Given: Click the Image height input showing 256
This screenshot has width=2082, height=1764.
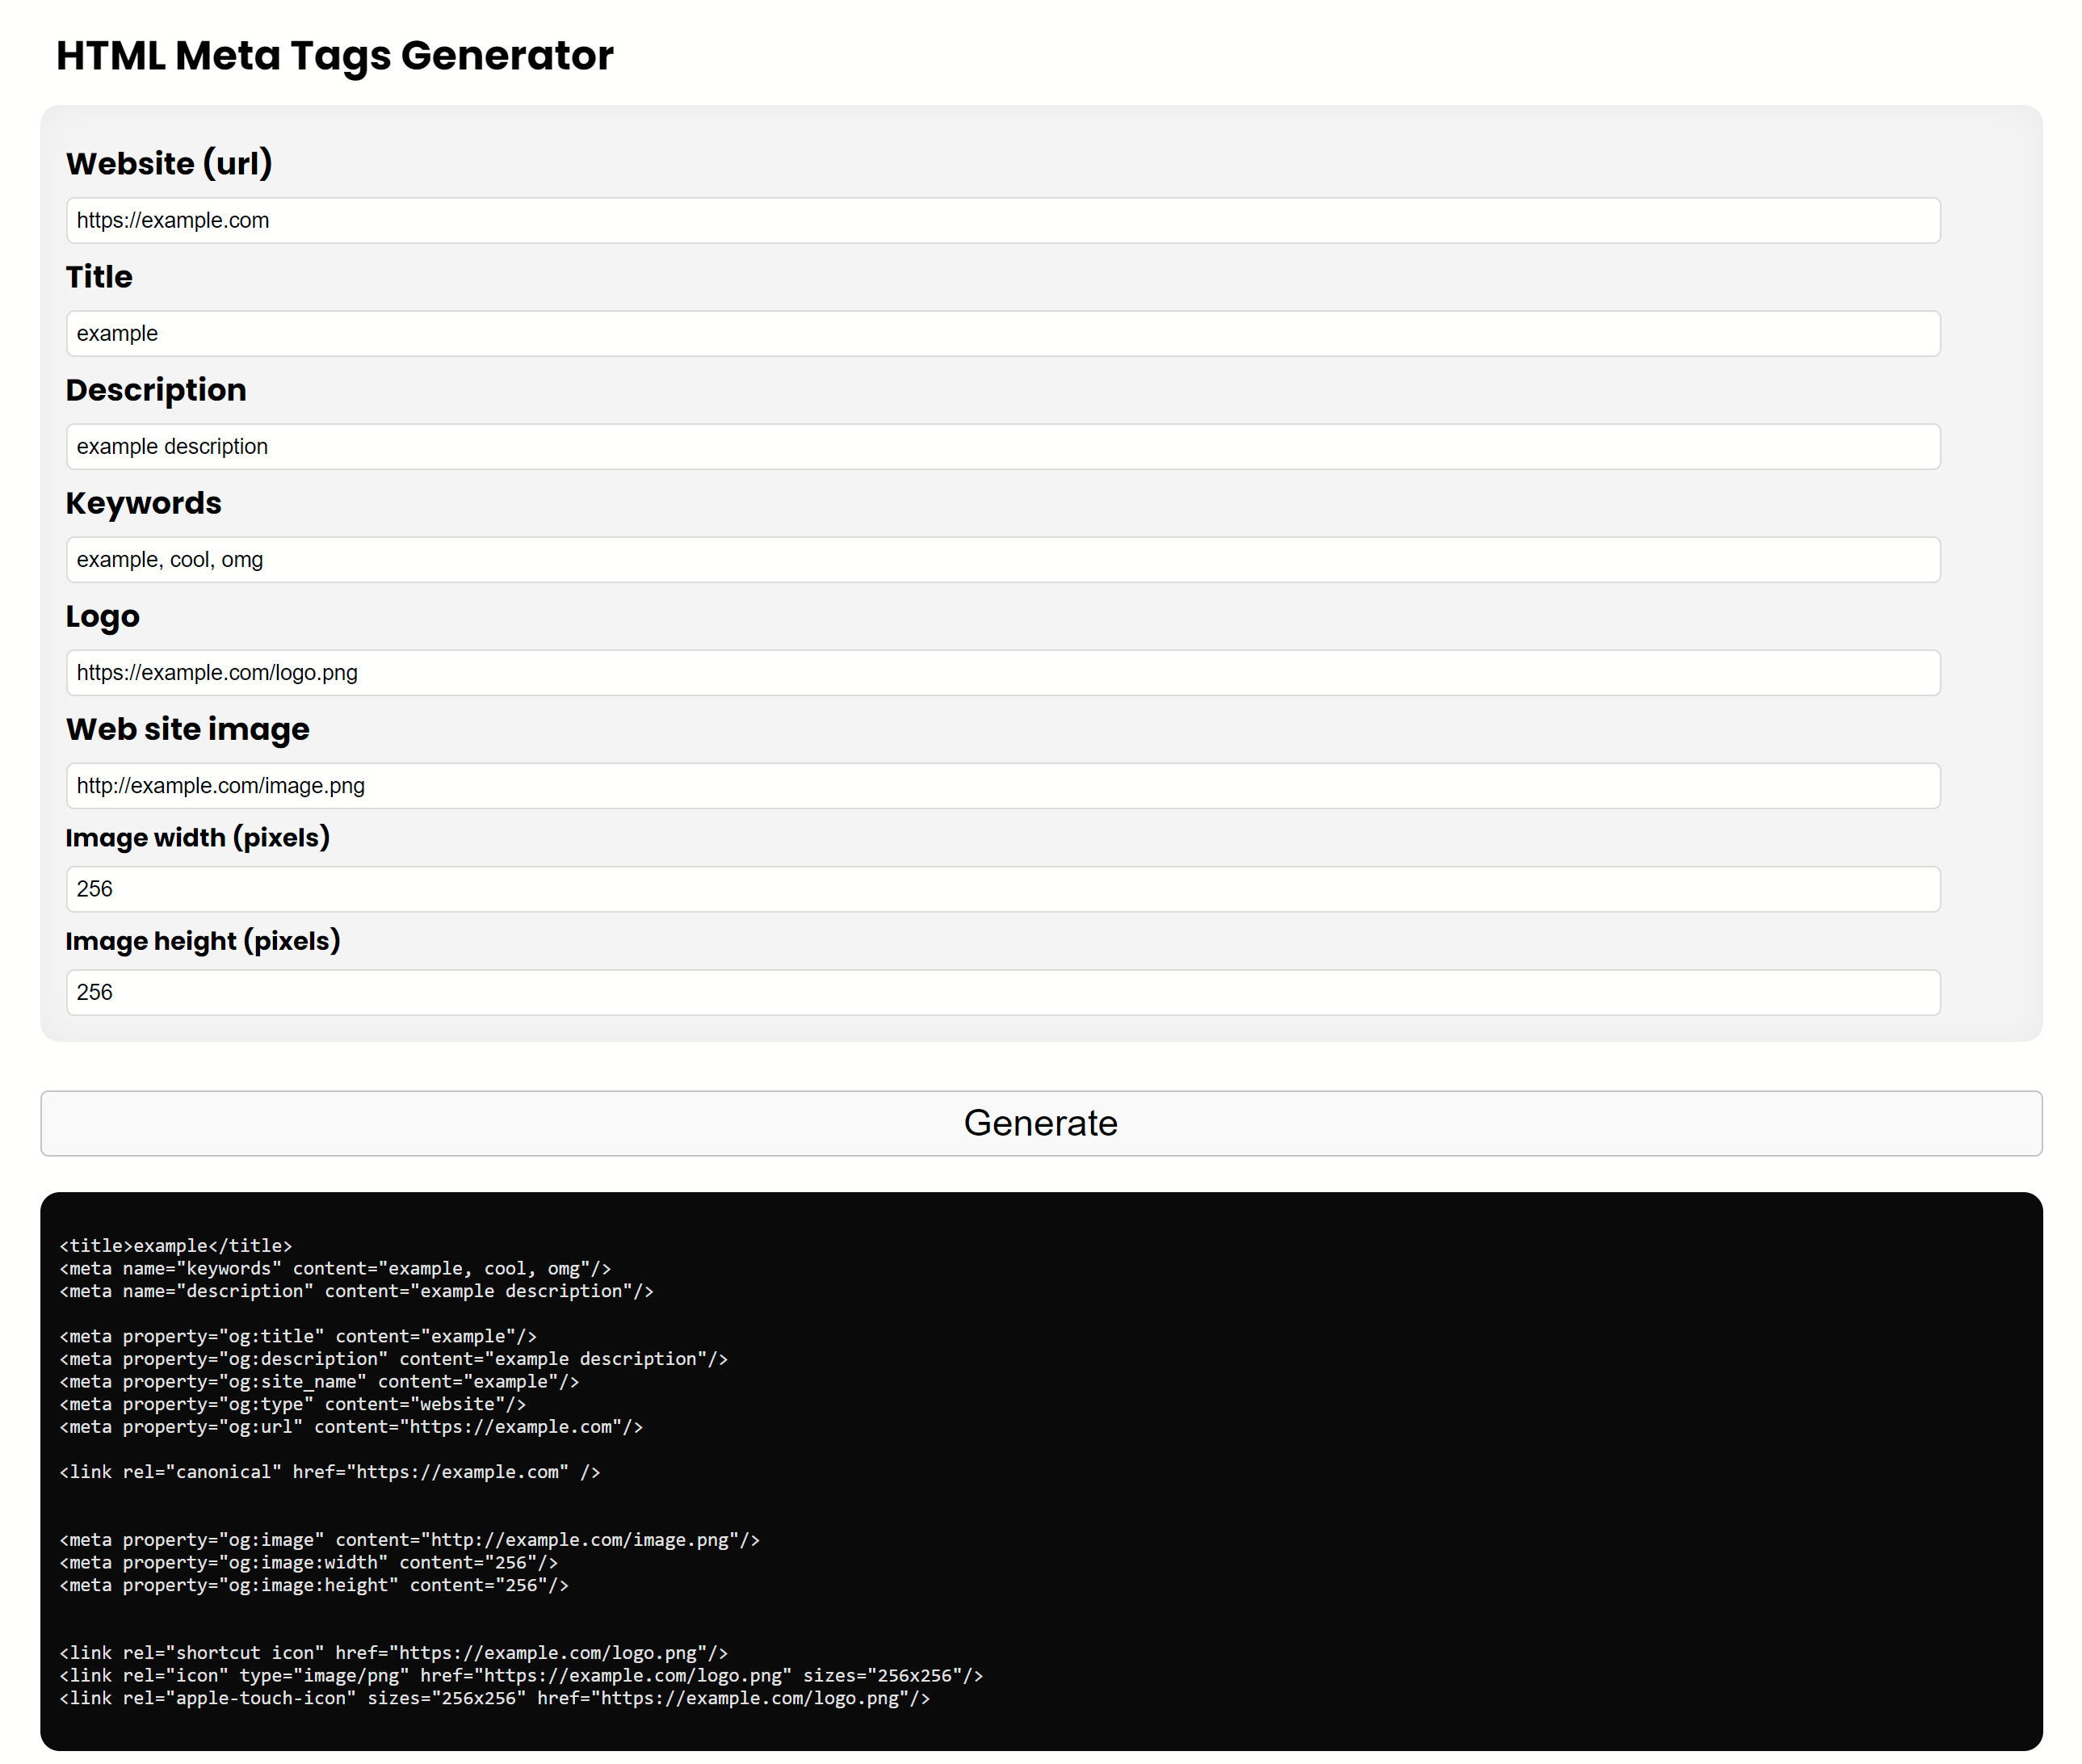Looking at the screenshot, I should 1000,991.
